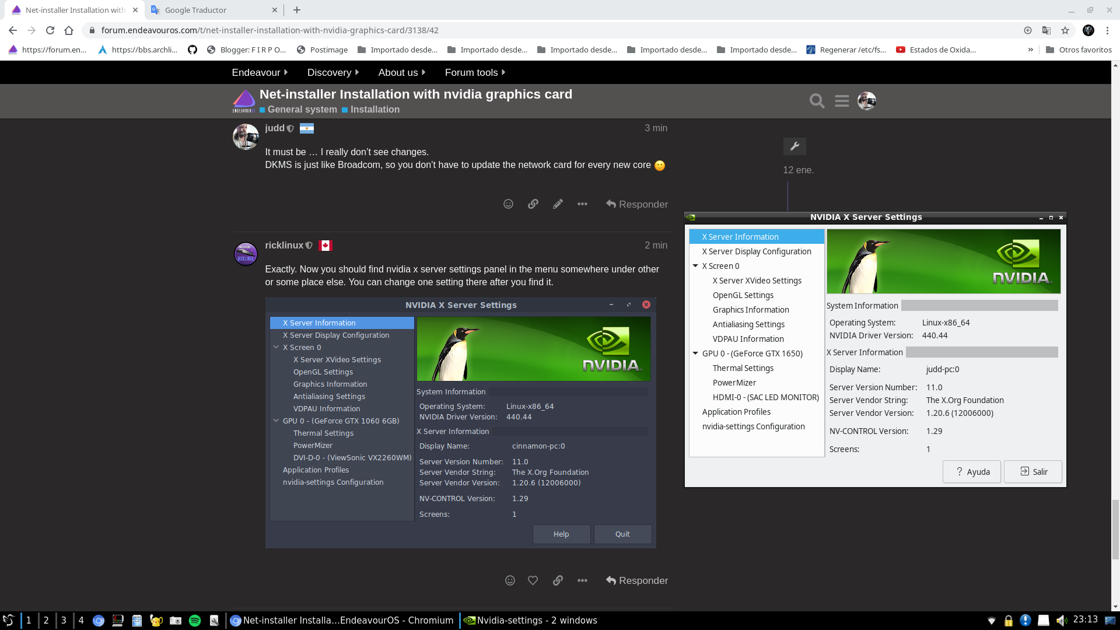Select Thermal Settings in NVIDIA settings window

click(x=743, y=368)
